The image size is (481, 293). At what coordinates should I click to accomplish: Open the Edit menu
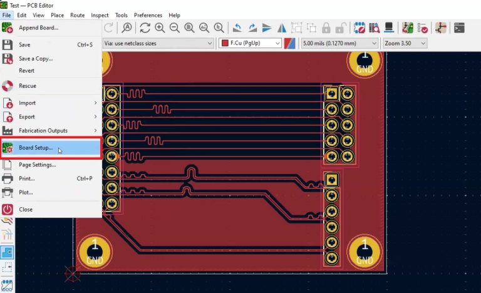coord(21,15)
